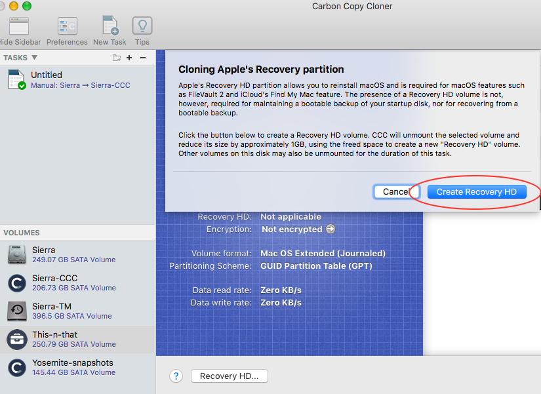Select the Untitled task icon
This screenshot has width=541, height=394.
coord(16,79)
